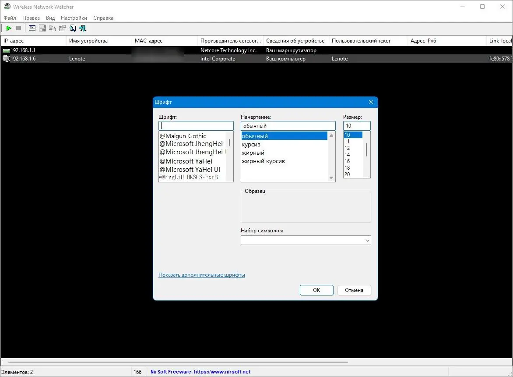Image resolution: width=513 pixels, height=377 pixels.
Task: Click the Размер input field
Action: [357, 126]
